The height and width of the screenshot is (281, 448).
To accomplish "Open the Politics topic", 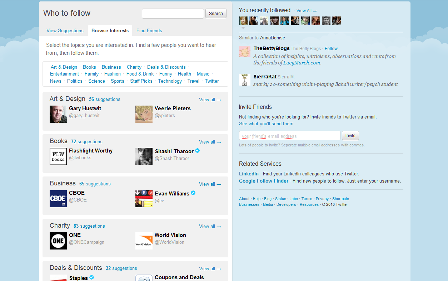I will [75, 81].
